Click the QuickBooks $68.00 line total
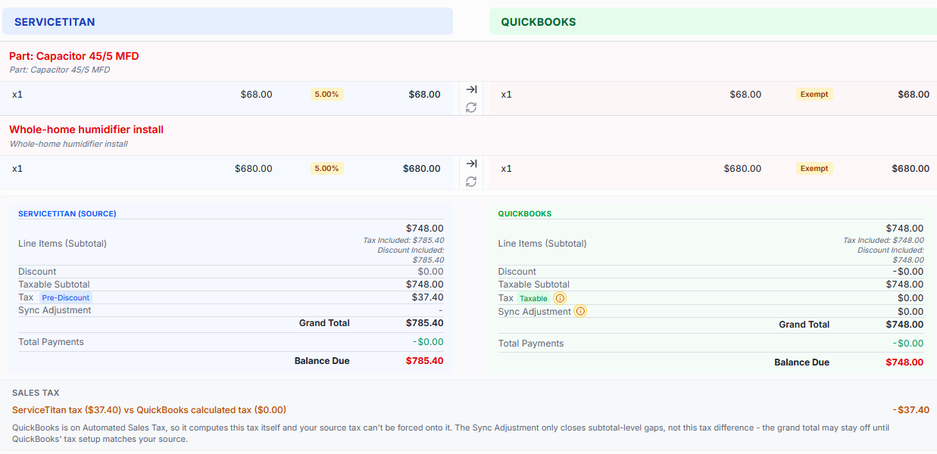 (914, 95)
